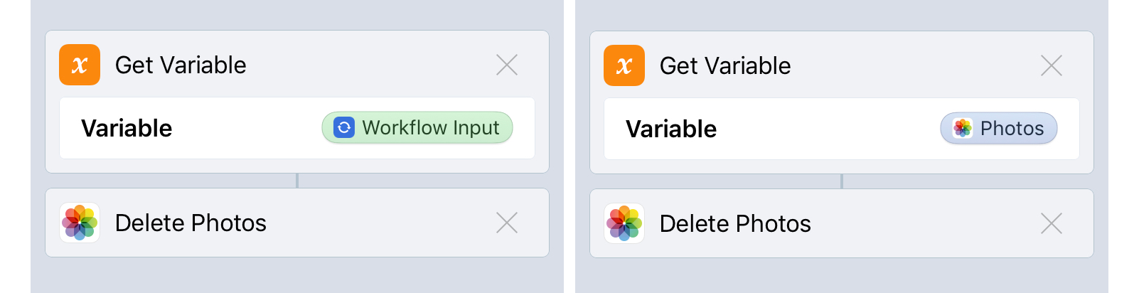Click the Get Variable title above the Photos token
This screenshot has width=1139, height=293.
coord(725,65)
